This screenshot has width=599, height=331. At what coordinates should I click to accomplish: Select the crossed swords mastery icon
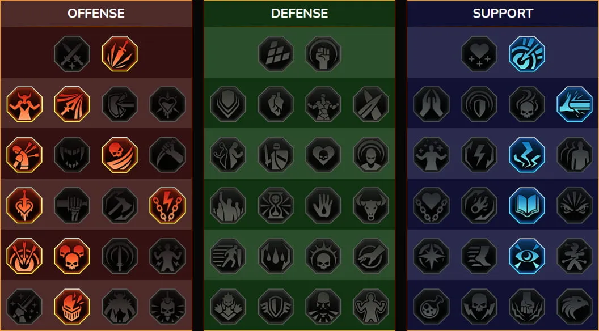click(x=72, y=53)
